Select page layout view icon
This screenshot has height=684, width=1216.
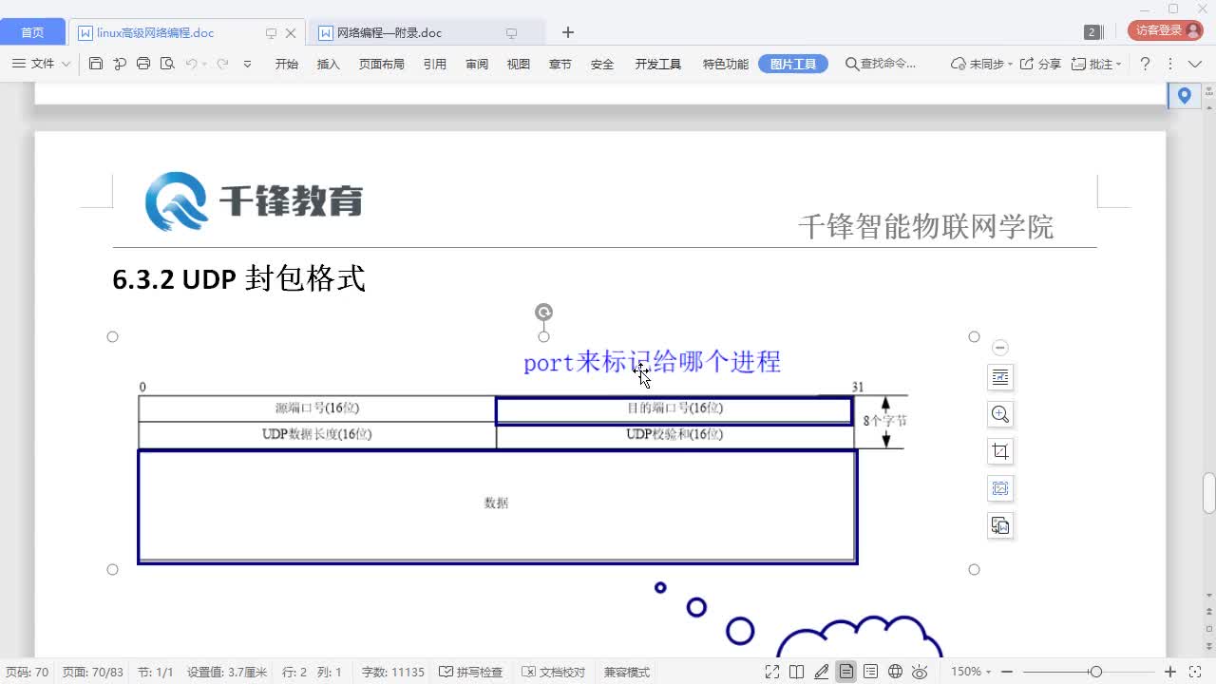pyautogui.click(x=845, y=672)
